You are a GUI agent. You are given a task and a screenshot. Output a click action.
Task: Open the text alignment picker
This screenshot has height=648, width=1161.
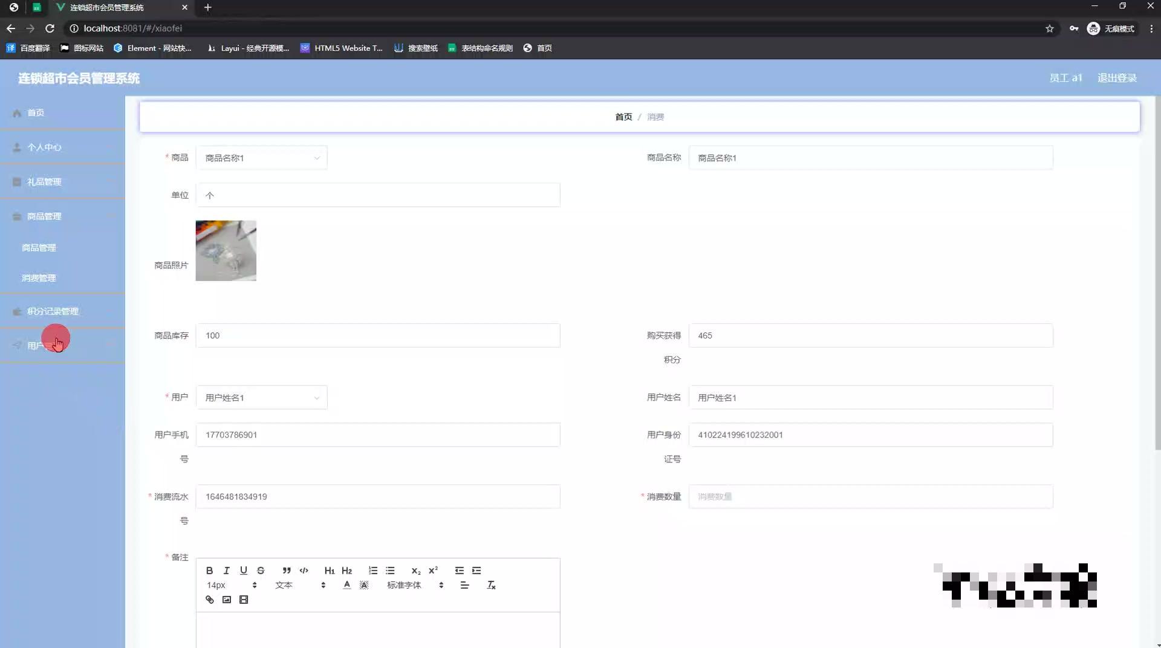click(464, 585)
